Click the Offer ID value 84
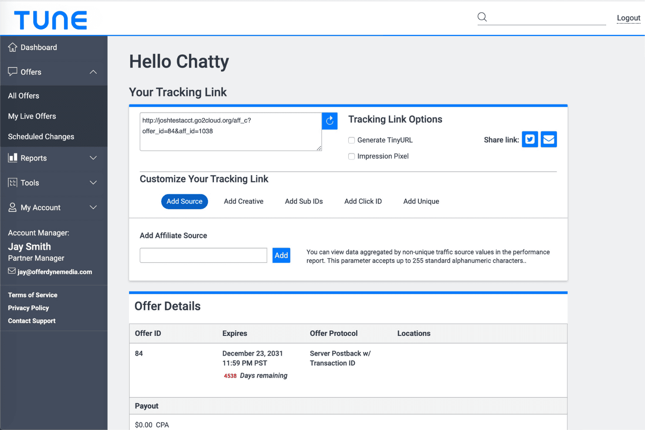The image size is (645, 430). coord(139,353)
